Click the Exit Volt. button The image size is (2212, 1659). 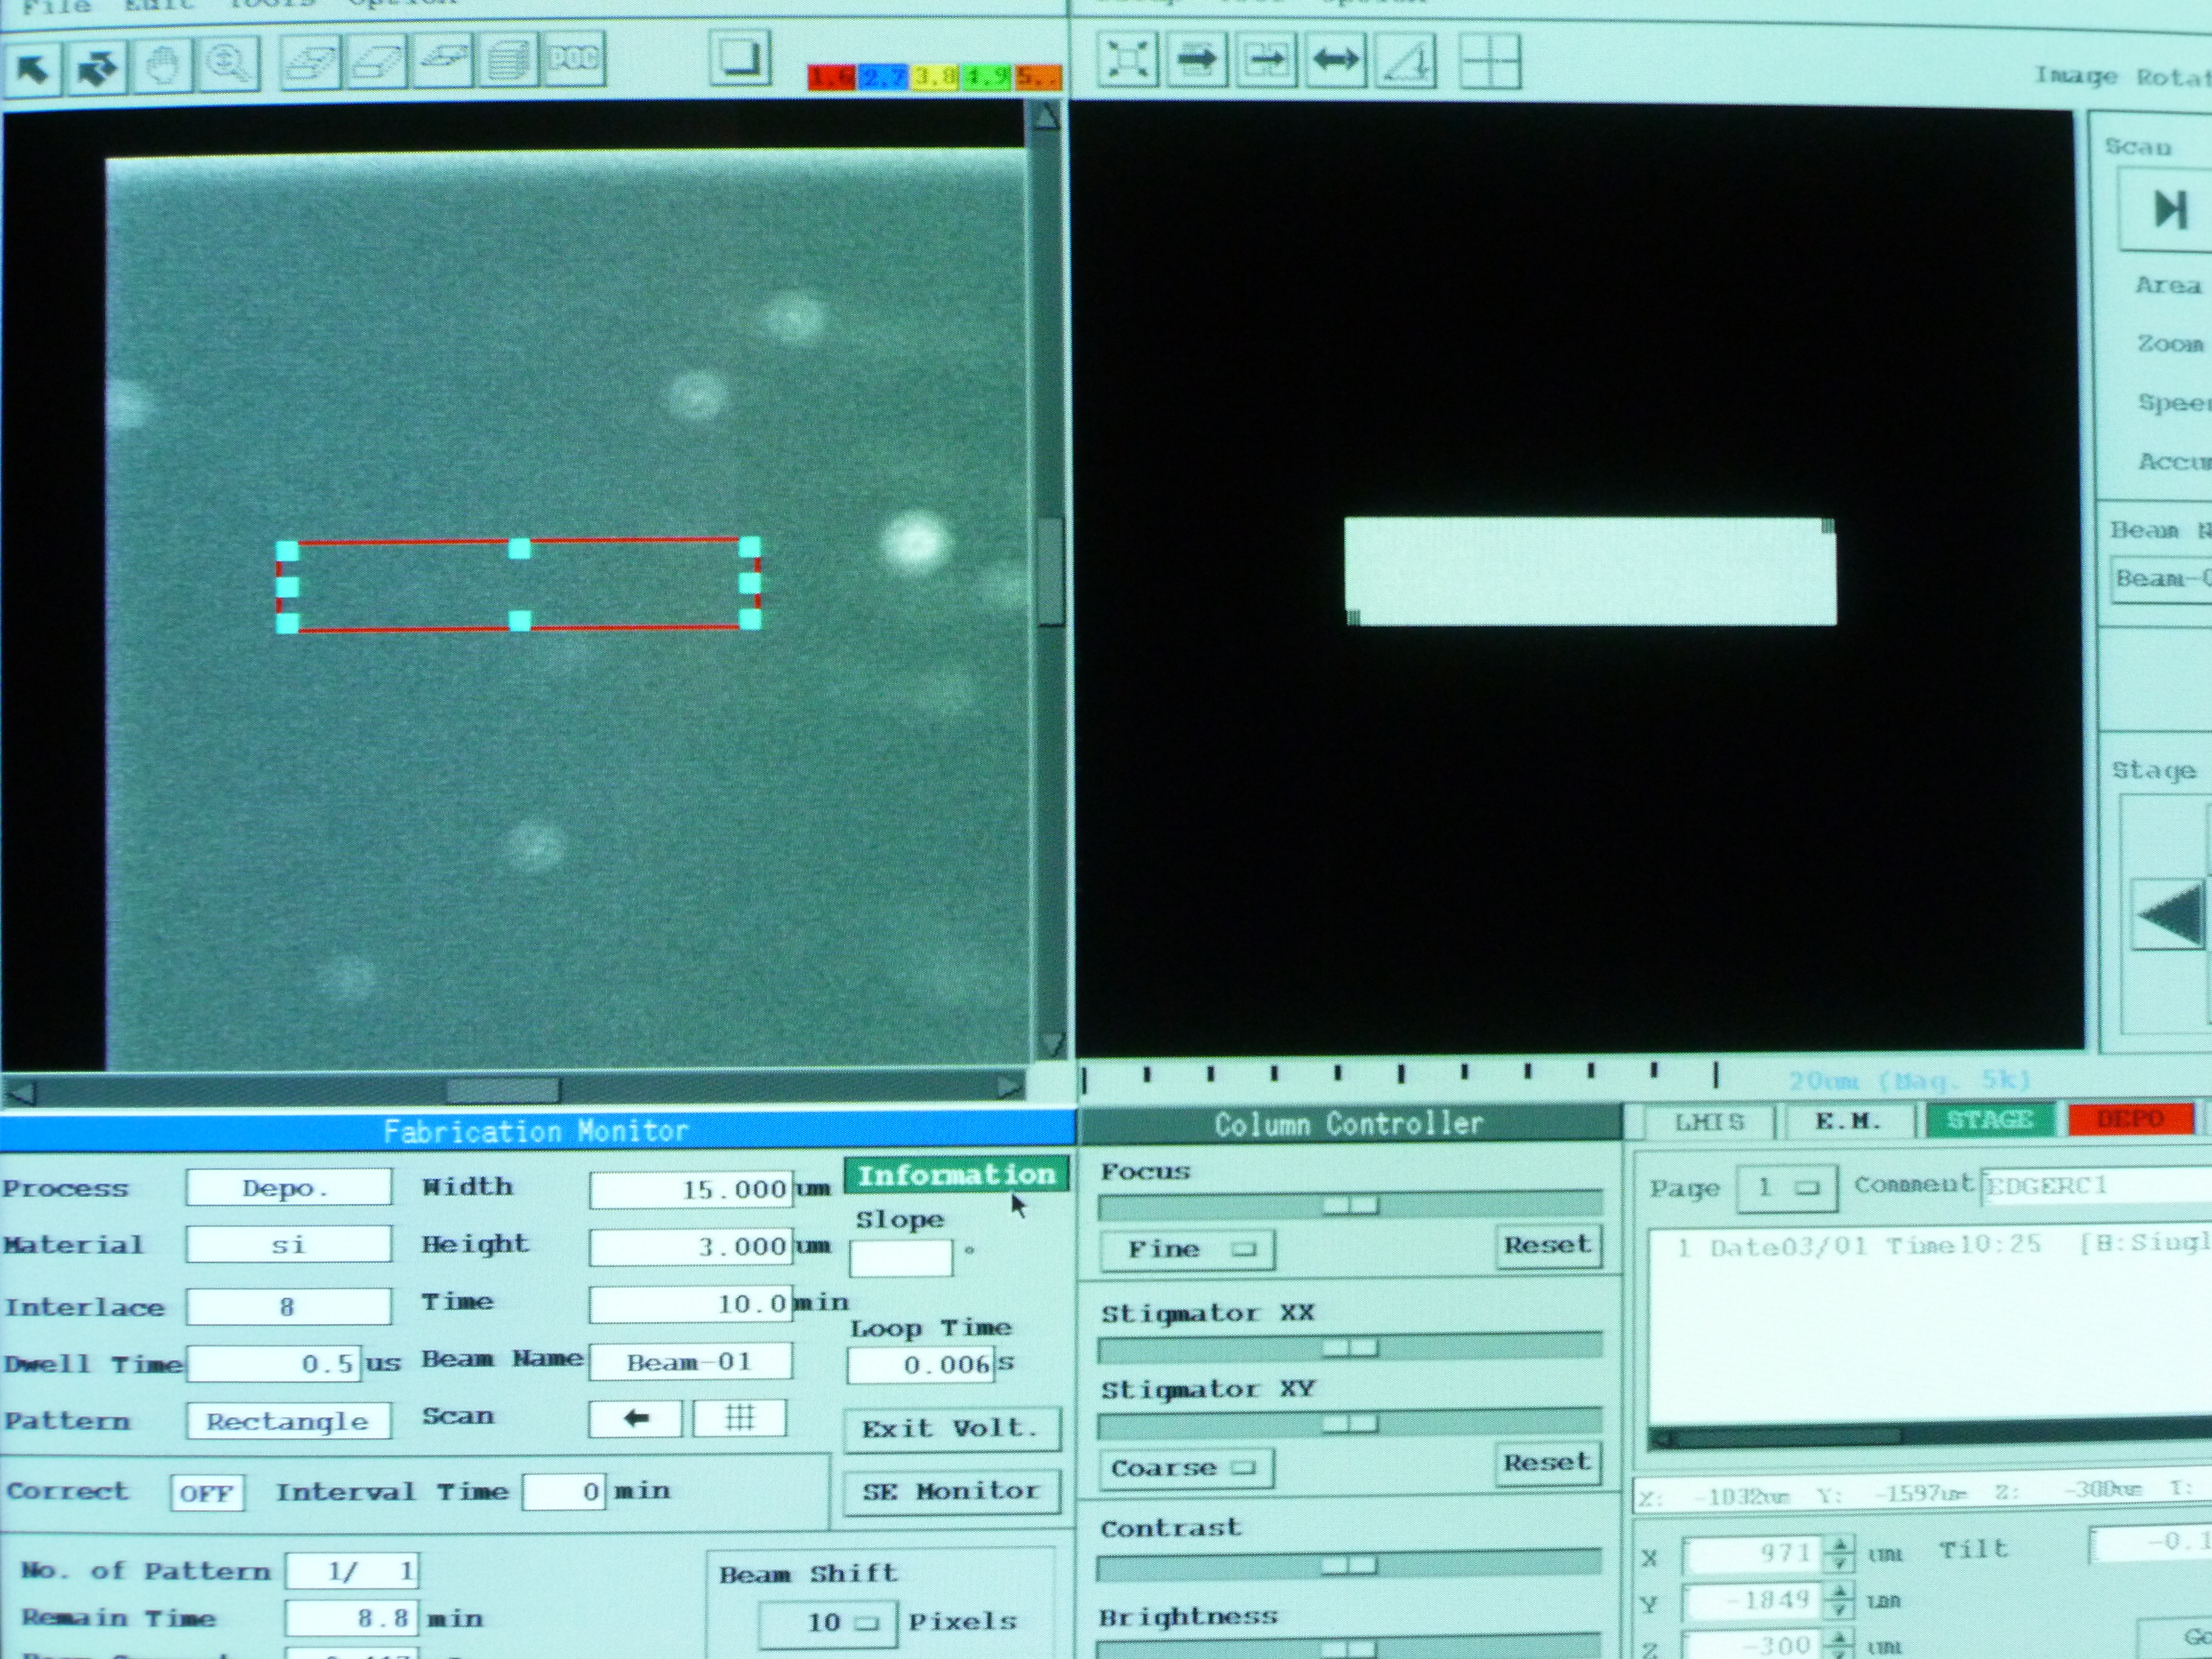click(951, 1429)
